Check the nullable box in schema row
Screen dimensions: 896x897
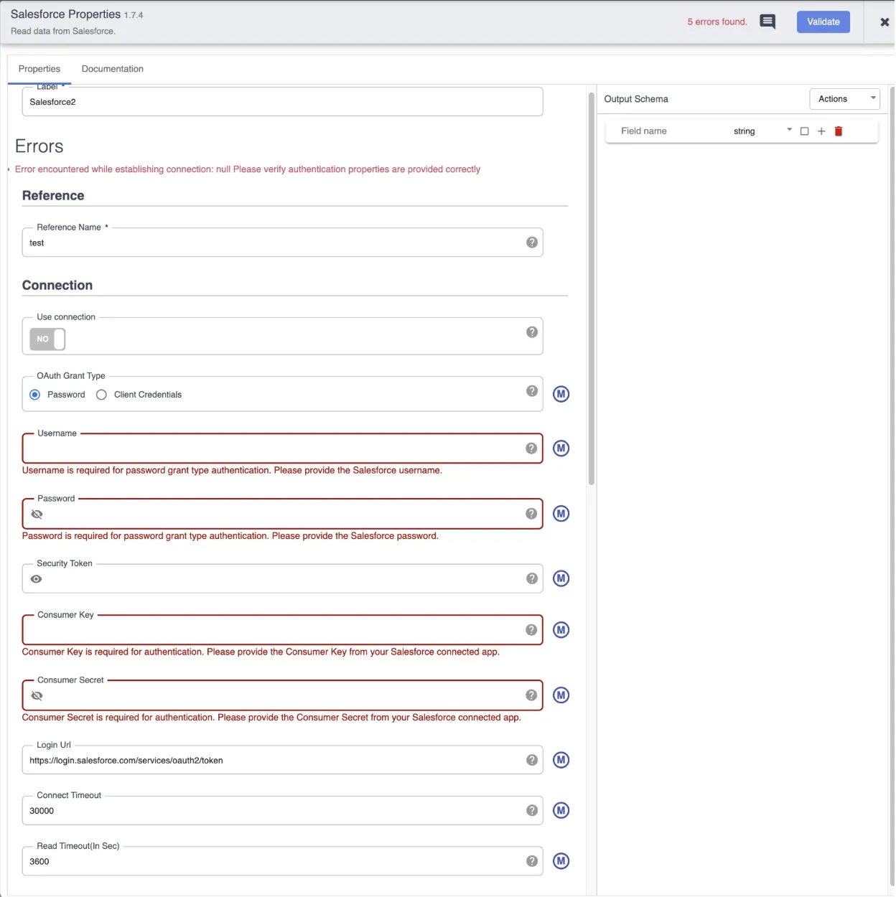(x=804, y=131)
